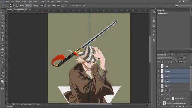Select the Rectangular Marquee tool
192x108 pixels.
(2, 16)
